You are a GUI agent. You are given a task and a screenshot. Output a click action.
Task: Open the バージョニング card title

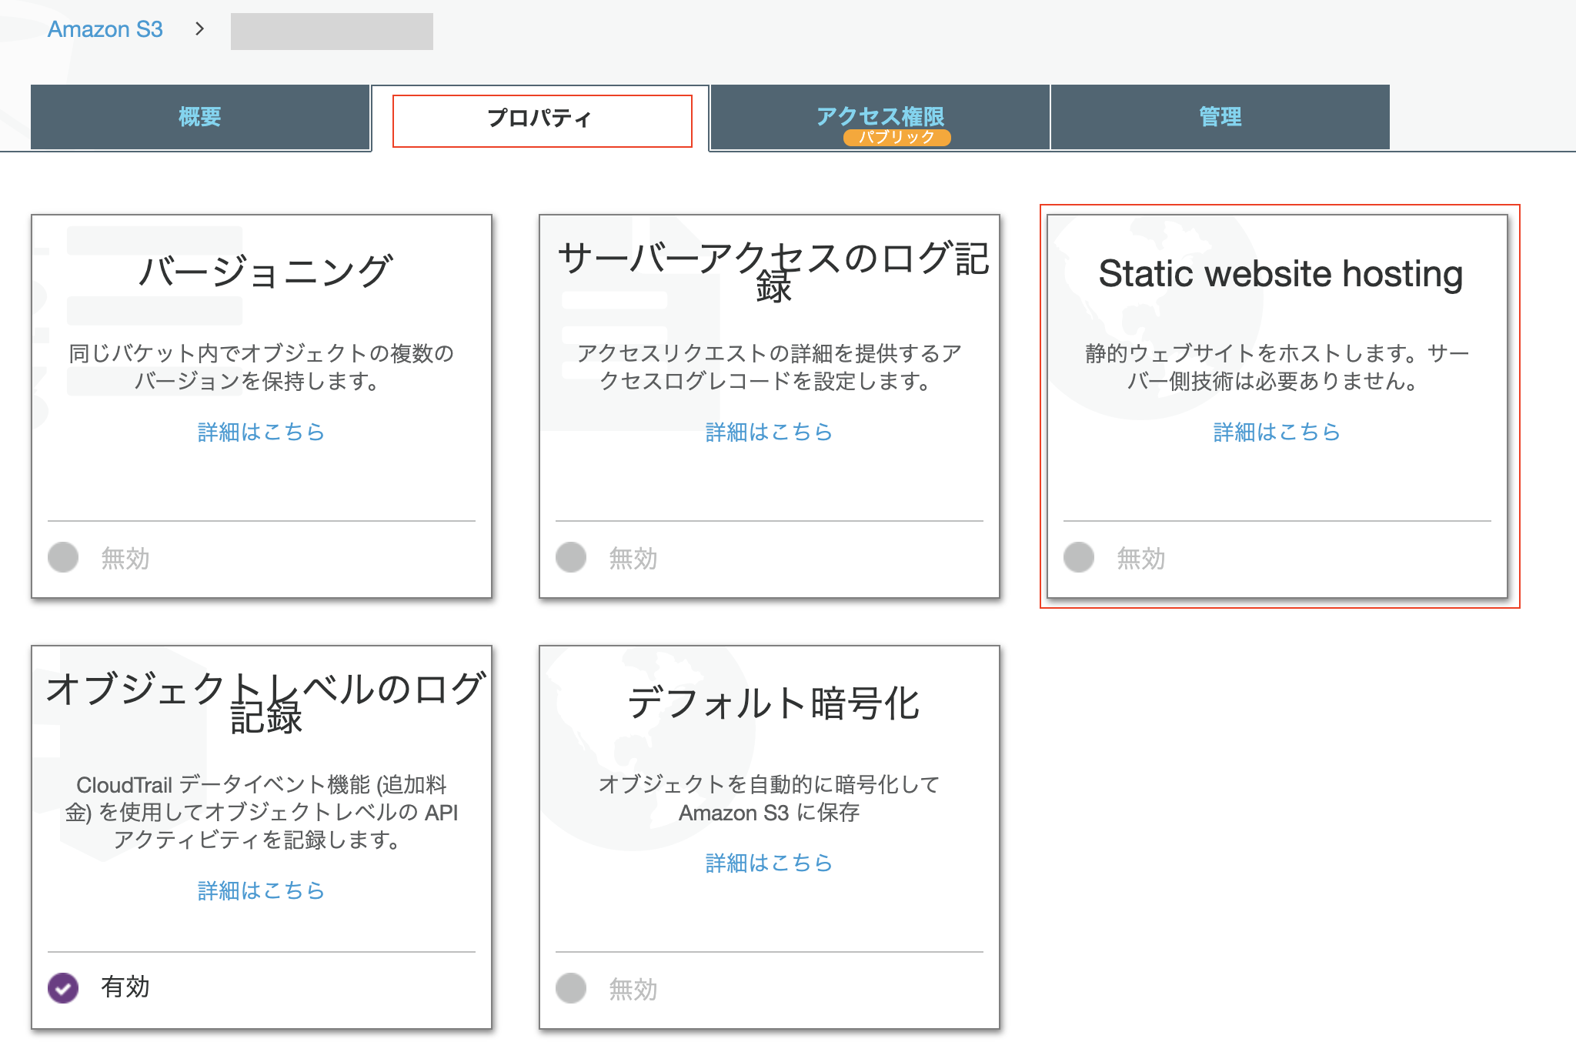[x=265, y=272]
